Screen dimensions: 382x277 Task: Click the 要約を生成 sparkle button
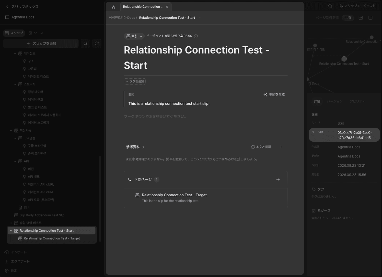pos(274,95)
